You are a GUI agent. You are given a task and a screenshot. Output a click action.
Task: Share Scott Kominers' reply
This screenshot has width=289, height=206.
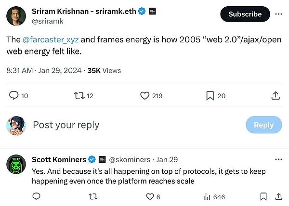(x=278, y=196)
